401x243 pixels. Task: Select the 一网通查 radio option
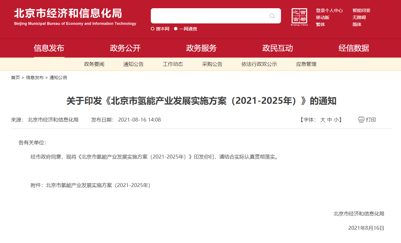176,29
